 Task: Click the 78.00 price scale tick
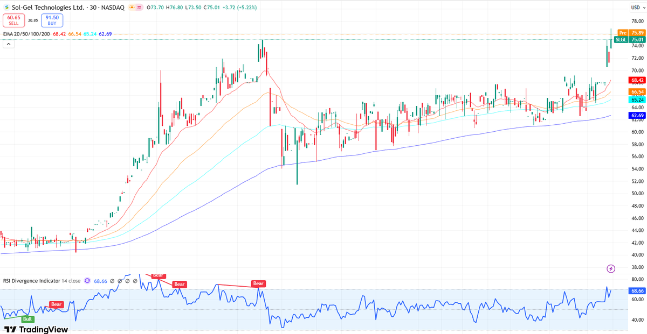pos(637,22)
